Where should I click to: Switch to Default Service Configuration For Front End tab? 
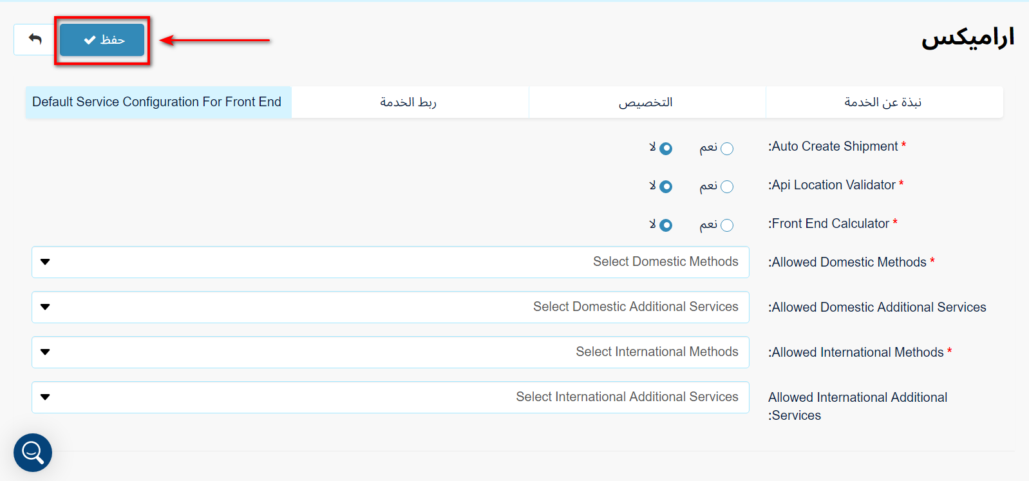(158, 102)
